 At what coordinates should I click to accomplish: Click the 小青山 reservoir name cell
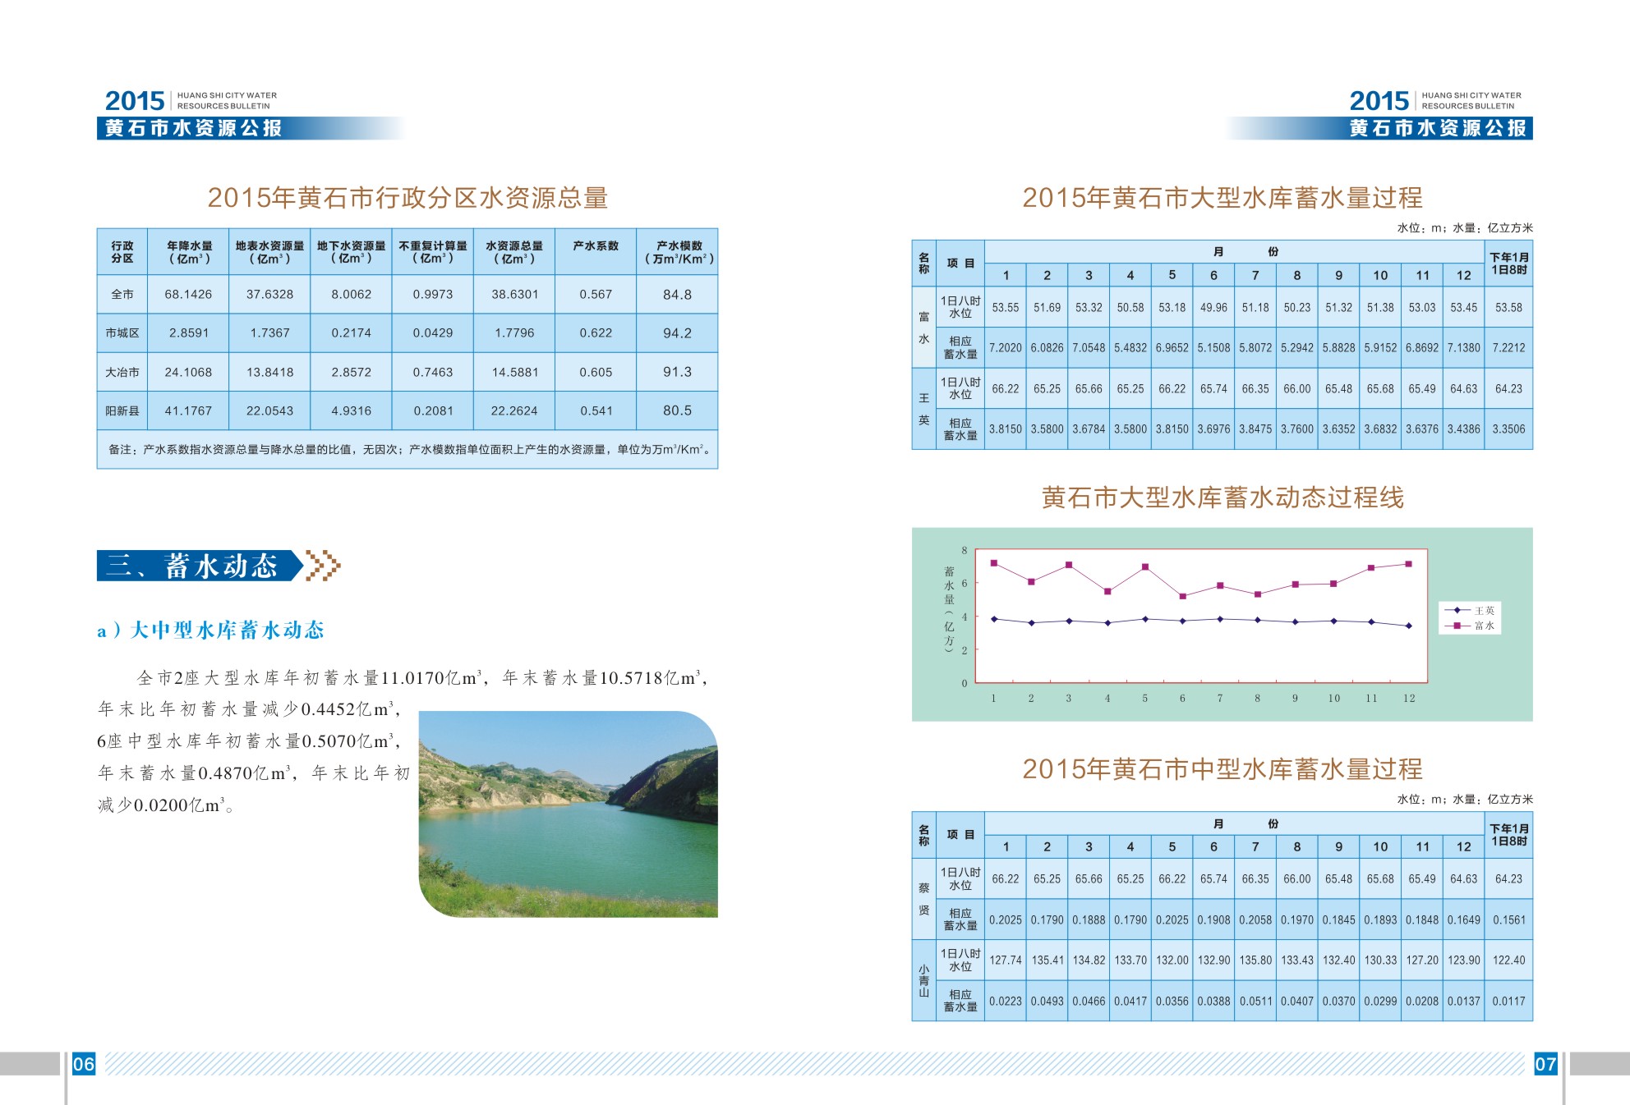tap(923, 980)
